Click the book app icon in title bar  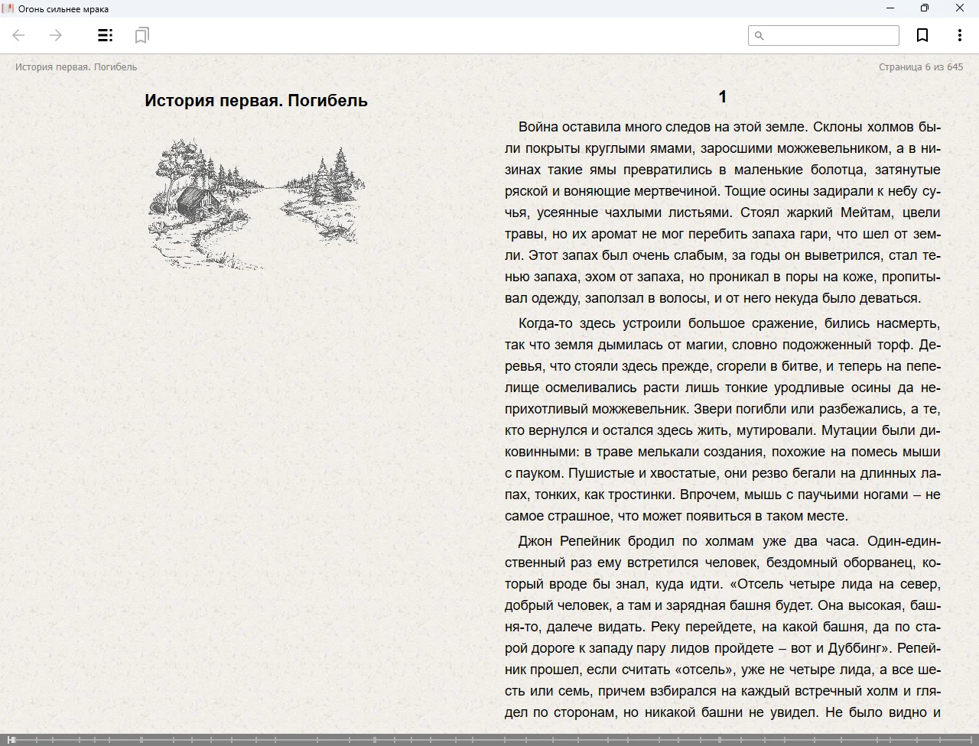click(x=8, y=8)
